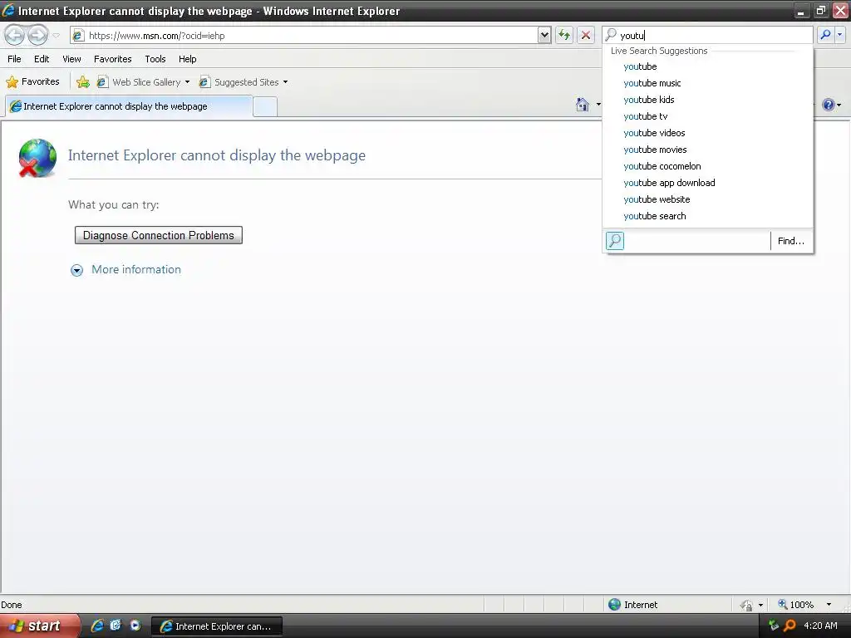Open the Edit menu
Image resolution: width=851 pixels, height=638 pixels.
(42, 59)
